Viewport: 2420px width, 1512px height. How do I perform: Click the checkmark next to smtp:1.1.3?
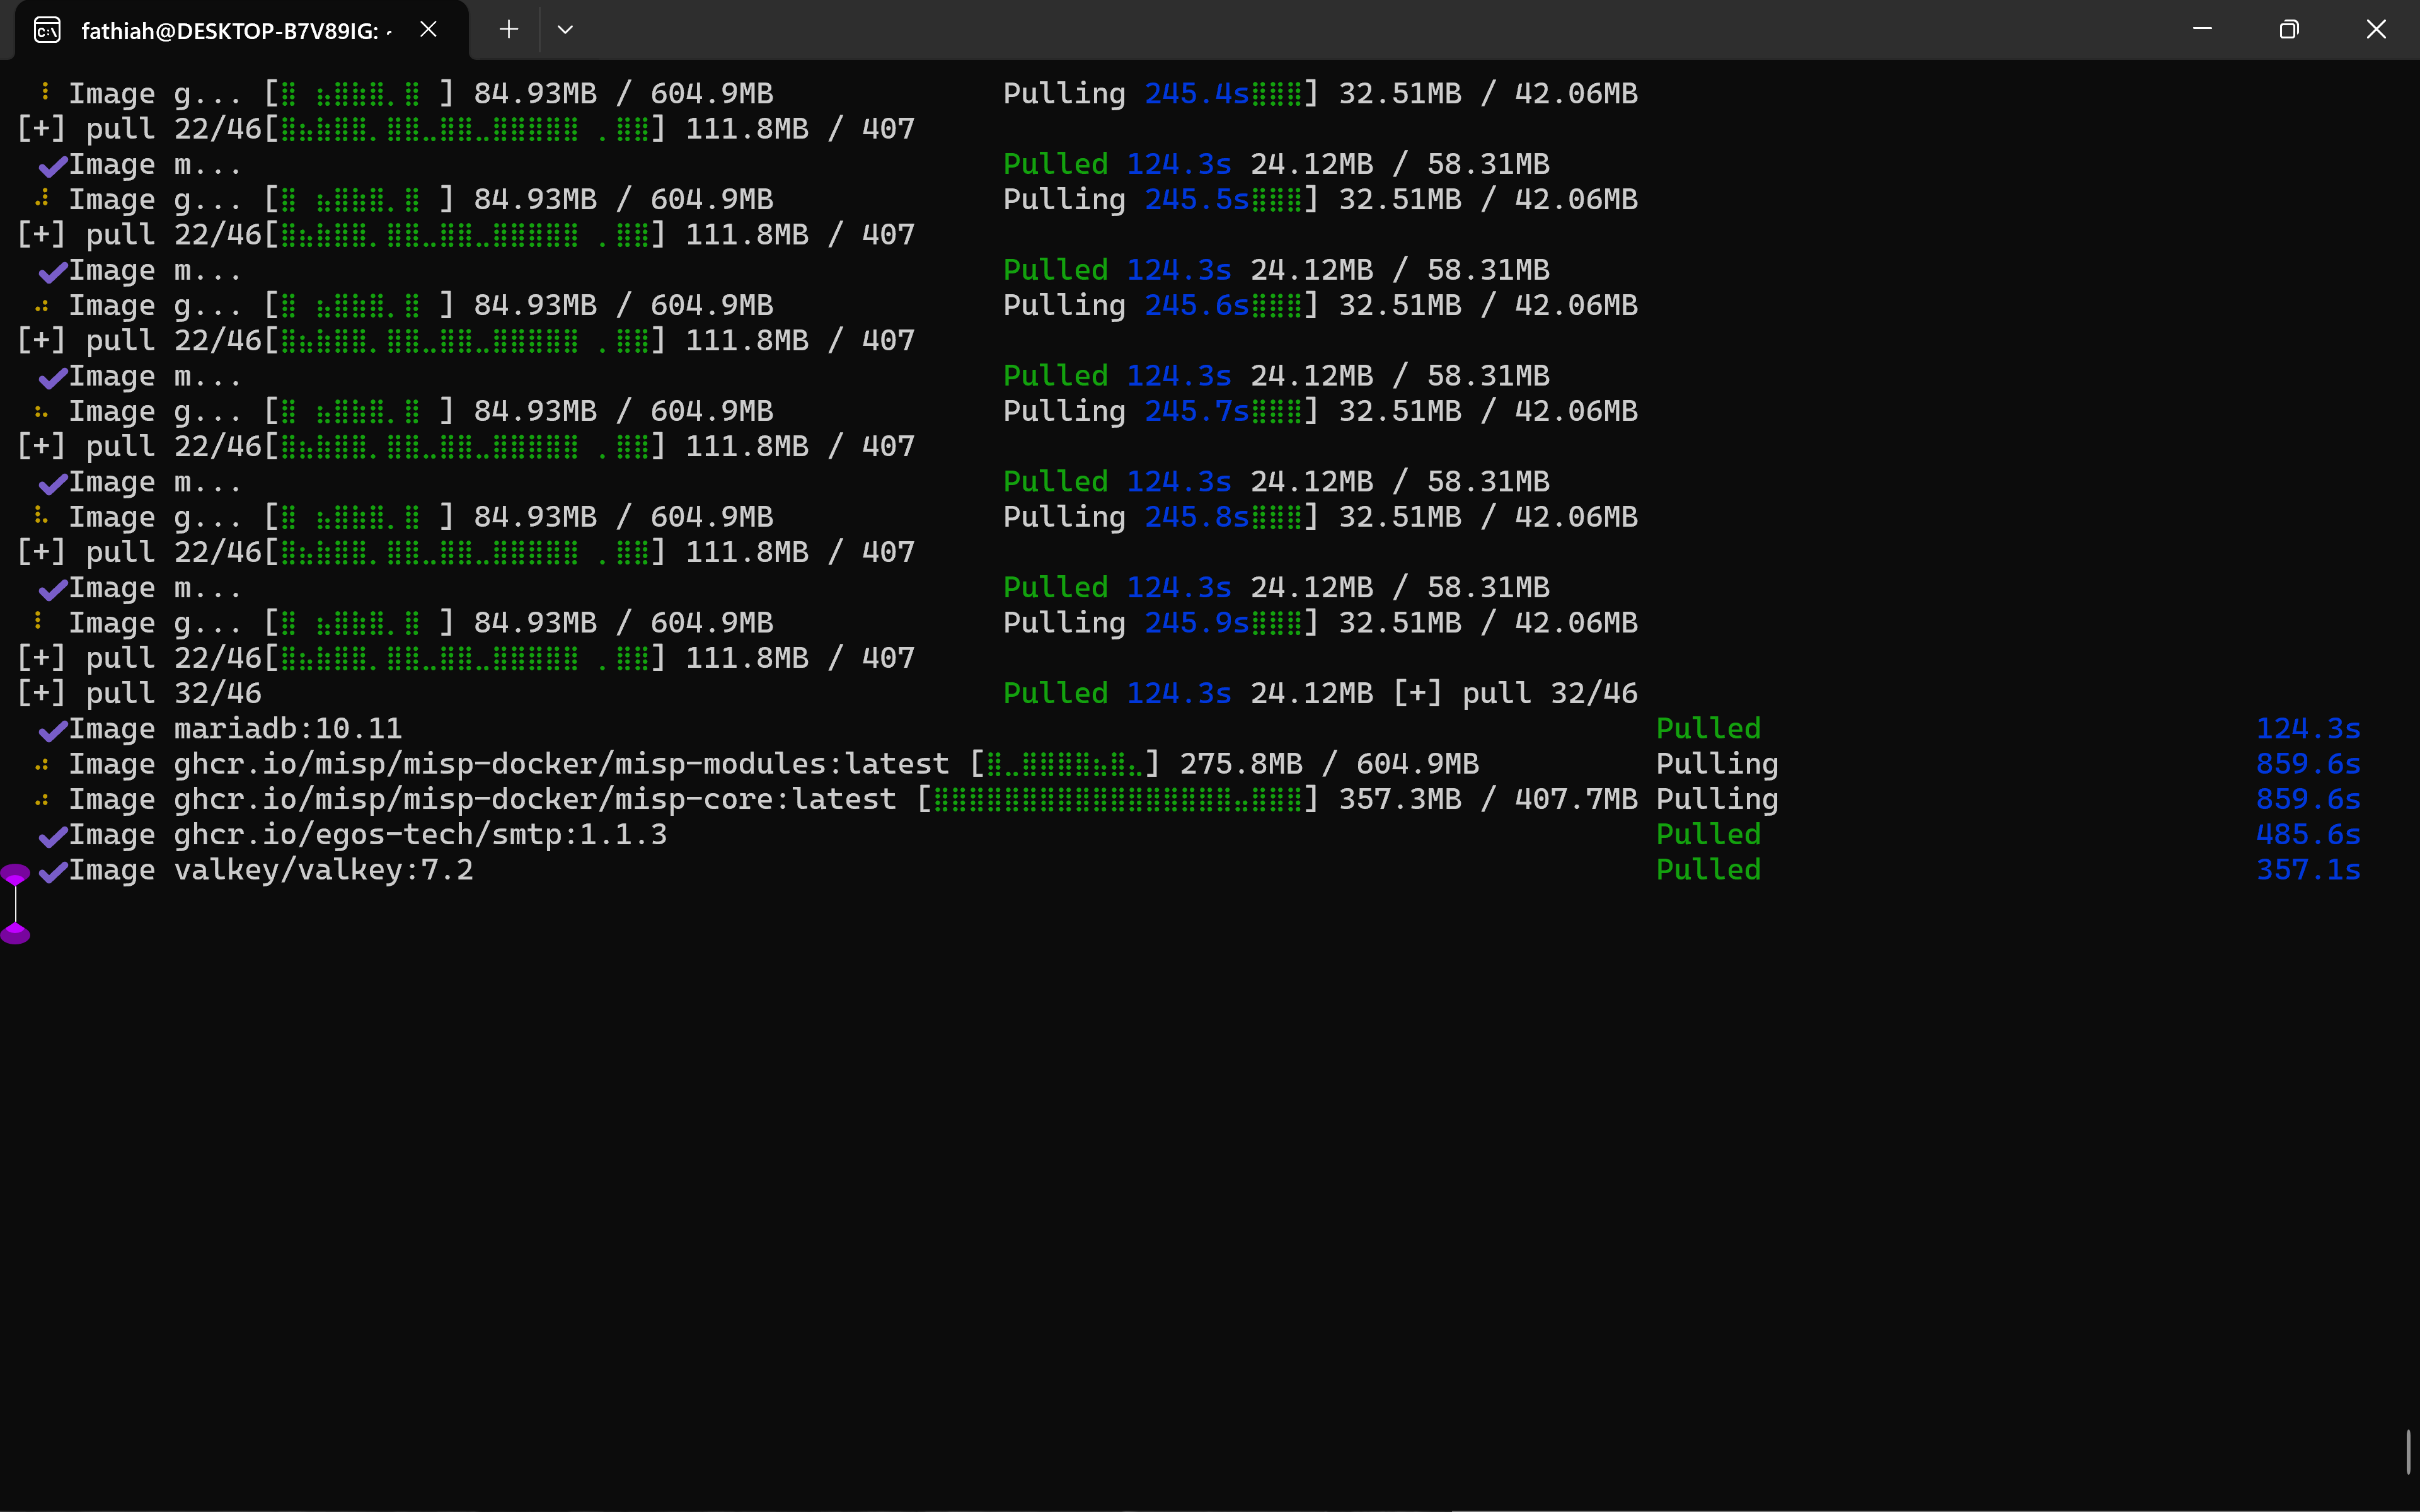(x=52, y=836)
